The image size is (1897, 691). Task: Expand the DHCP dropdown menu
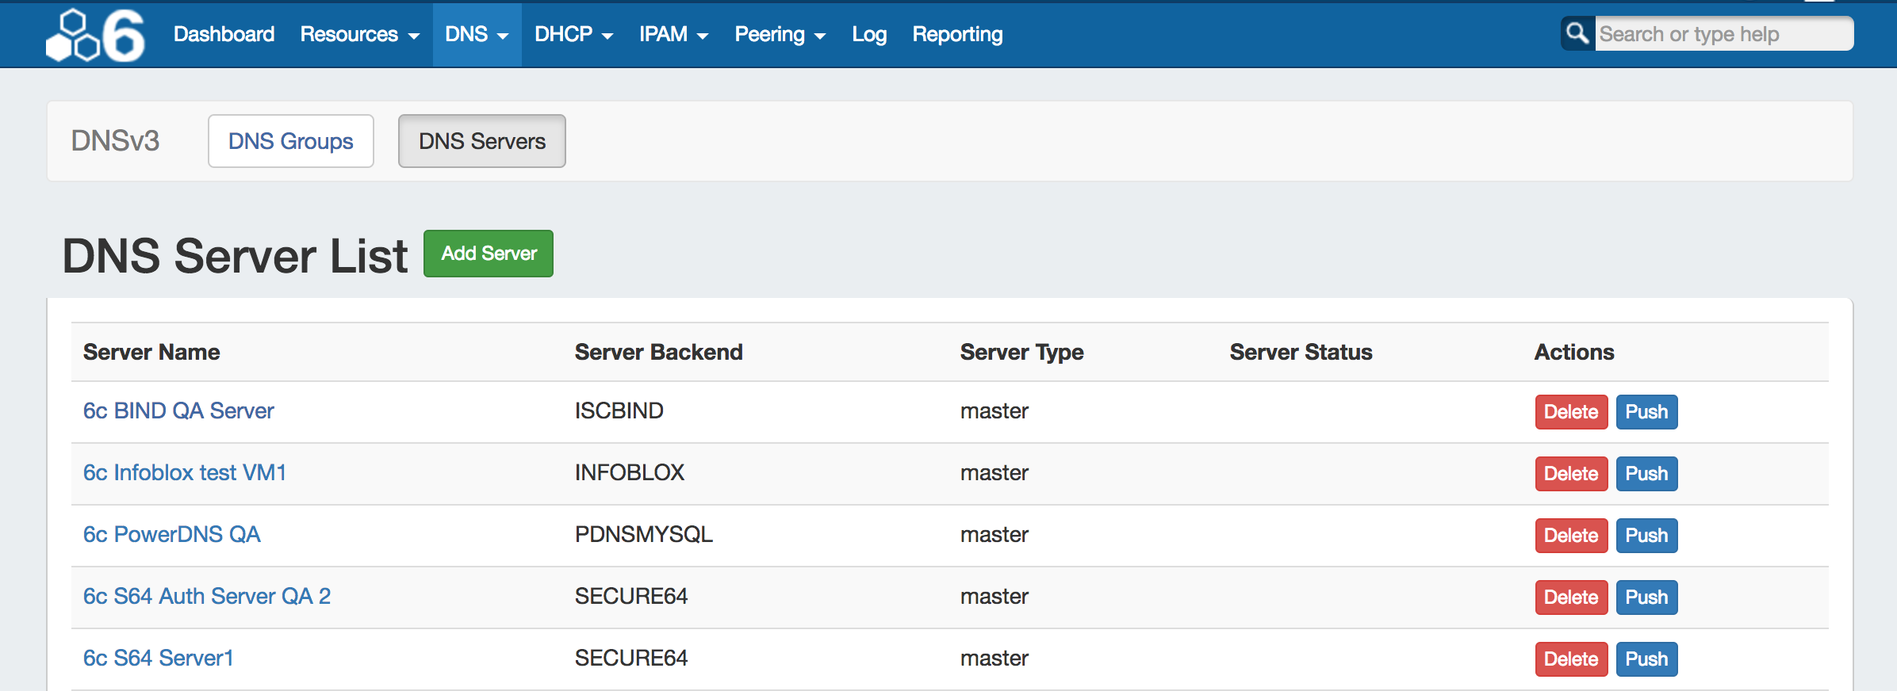click(573, 35)
